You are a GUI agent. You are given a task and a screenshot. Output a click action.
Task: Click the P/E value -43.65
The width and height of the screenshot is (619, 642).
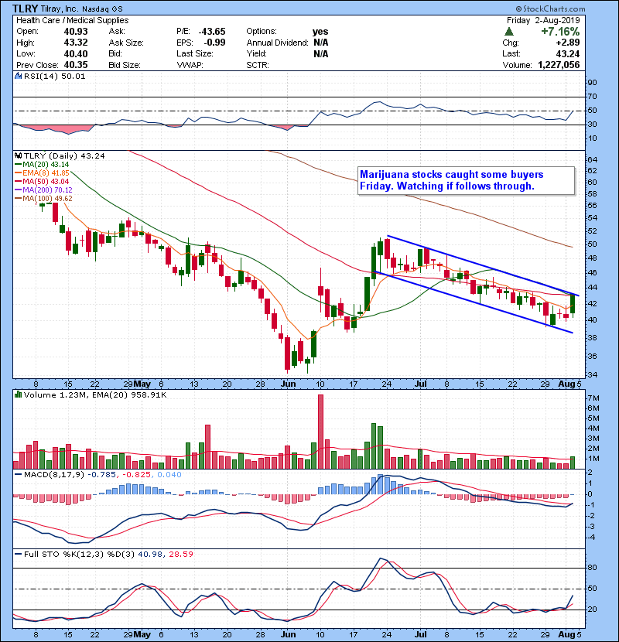212,32
